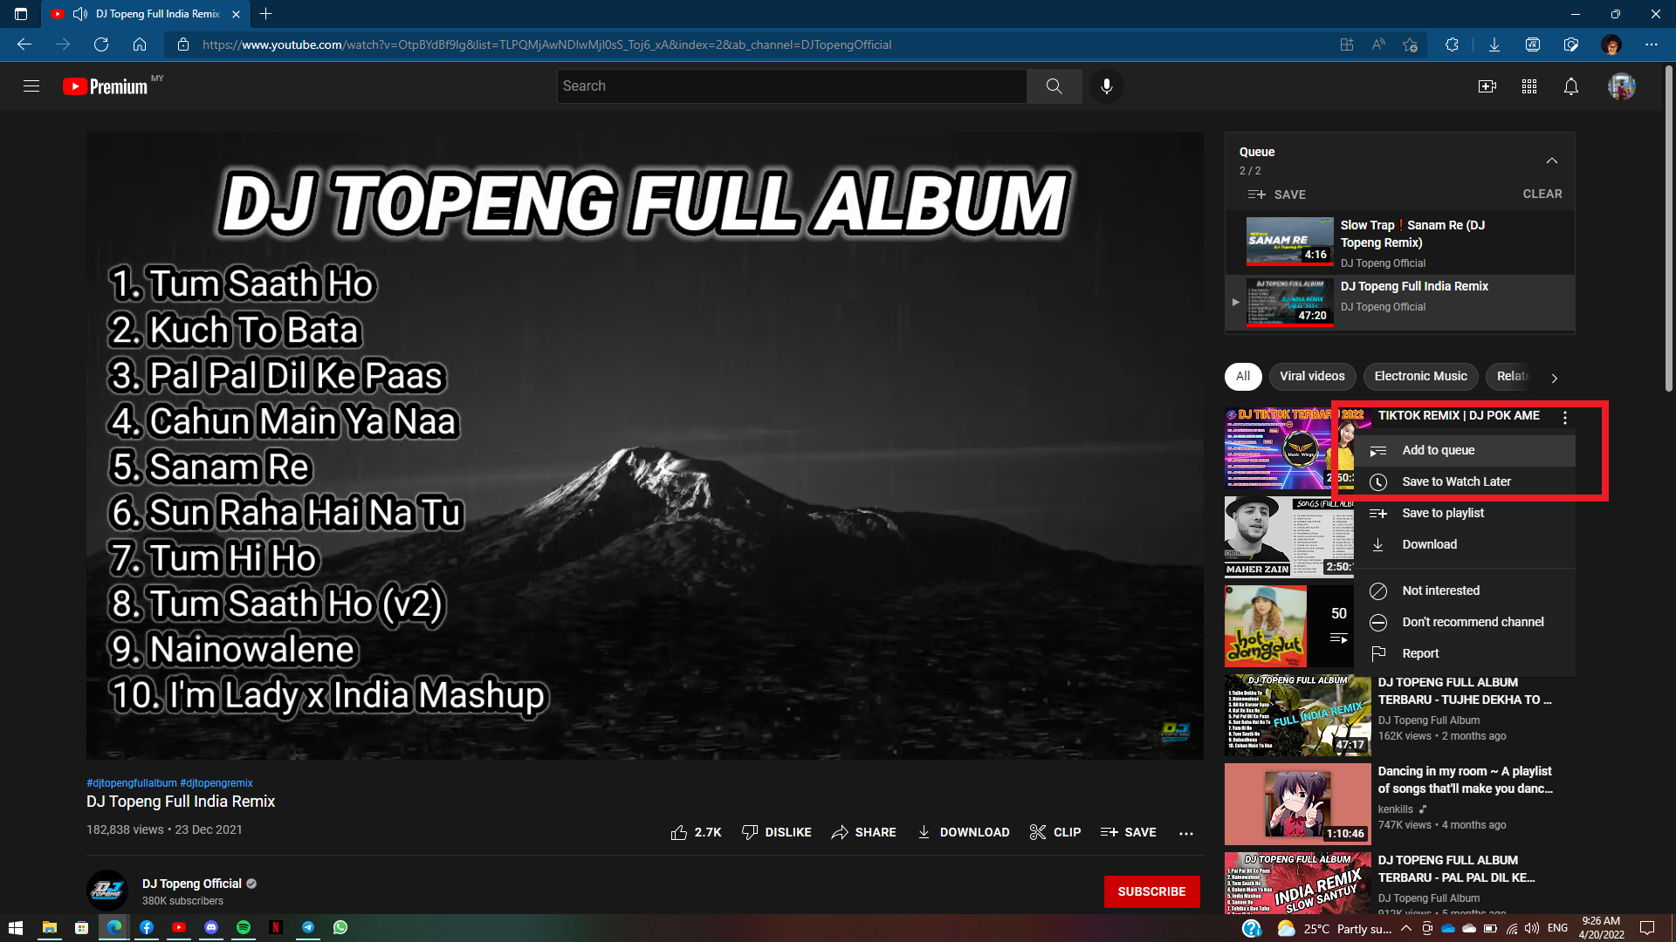The image size is (1676, 942).
Task: Create a clip with Clip button
Action: pyautogui.click(x=1054, y=832)
